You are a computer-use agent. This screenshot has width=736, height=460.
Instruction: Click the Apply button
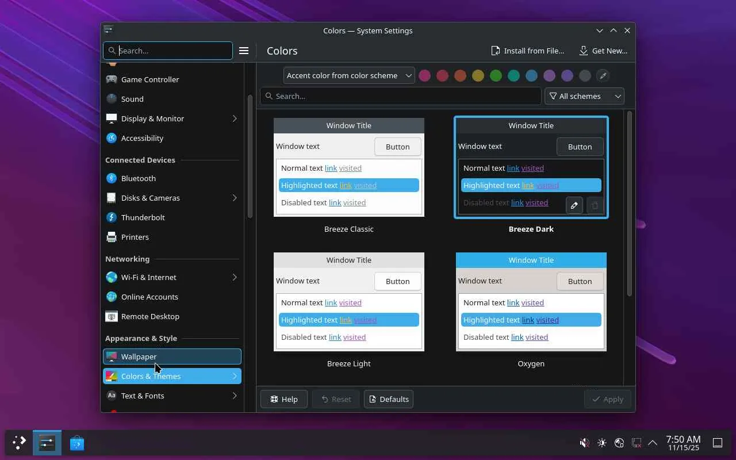click(608, 399)
